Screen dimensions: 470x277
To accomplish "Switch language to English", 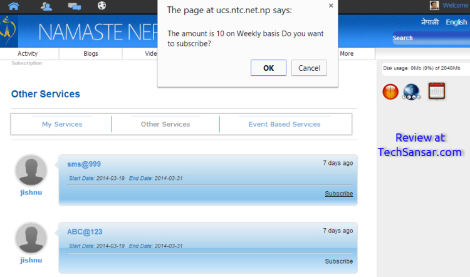I will [x=456, y=22].
